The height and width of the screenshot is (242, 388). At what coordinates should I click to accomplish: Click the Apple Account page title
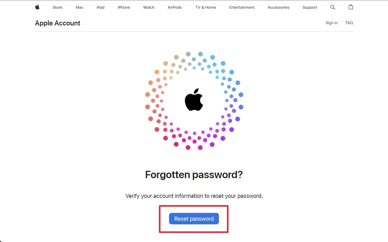click(58, 23)
